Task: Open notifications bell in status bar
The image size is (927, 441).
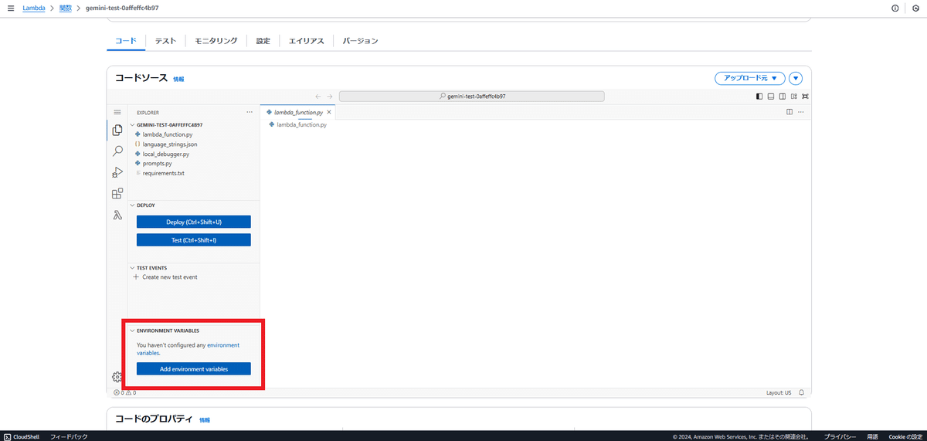Action: (802, 392)
